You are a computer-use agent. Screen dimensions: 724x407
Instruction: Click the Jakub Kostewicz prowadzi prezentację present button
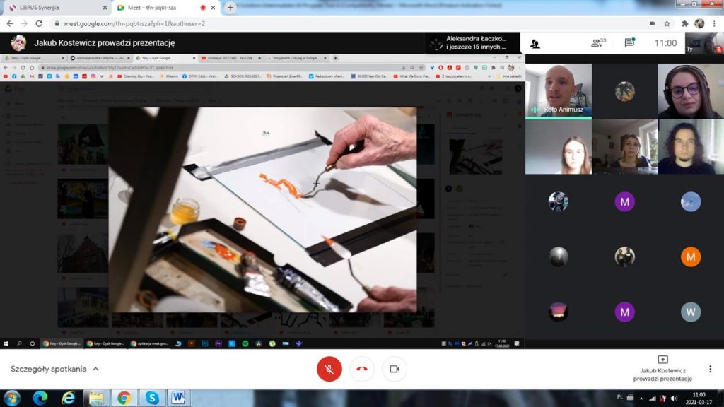pos(662,369)
